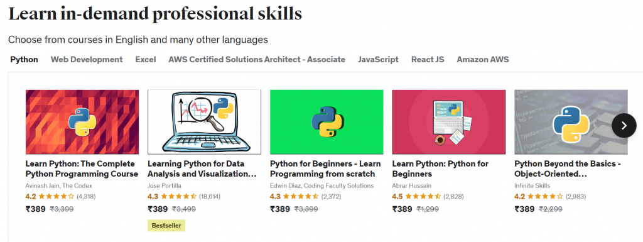The height and width of the screenshot is (242, 643).
Task: Click the title Python for Beginners - Learn Programming from scratch
Action: (325, 168)
